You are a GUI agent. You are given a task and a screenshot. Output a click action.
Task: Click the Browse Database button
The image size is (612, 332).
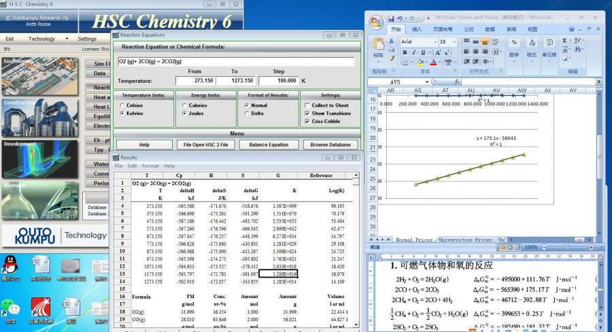click(330, 145)
